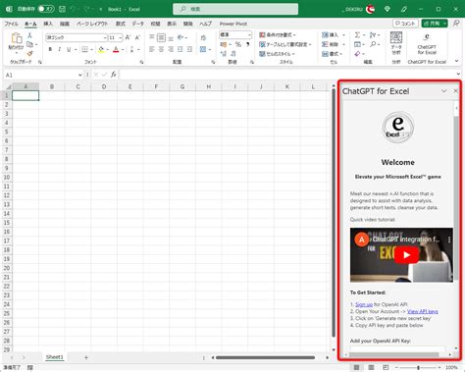Select the Sheet1 tab

click(x=54, y=357)
